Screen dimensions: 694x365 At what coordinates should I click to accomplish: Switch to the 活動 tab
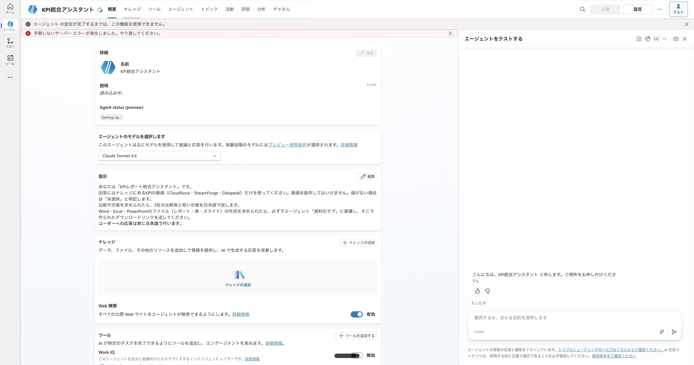[x=229, y=9]
